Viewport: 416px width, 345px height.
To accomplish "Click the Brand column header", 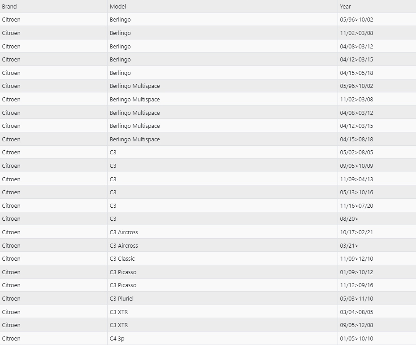I will coord(9,7).
